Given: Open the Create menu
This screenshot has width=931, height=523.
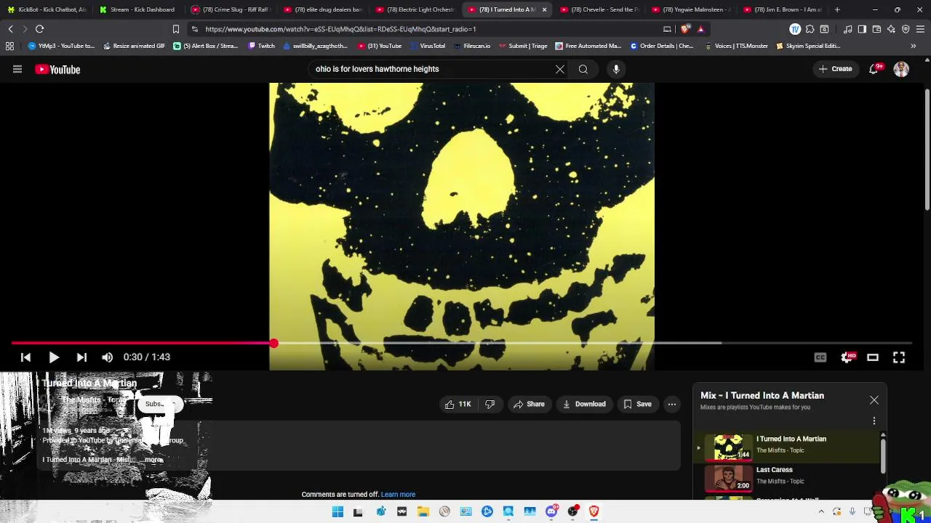Looking at the screenshot, I should 835,69.
